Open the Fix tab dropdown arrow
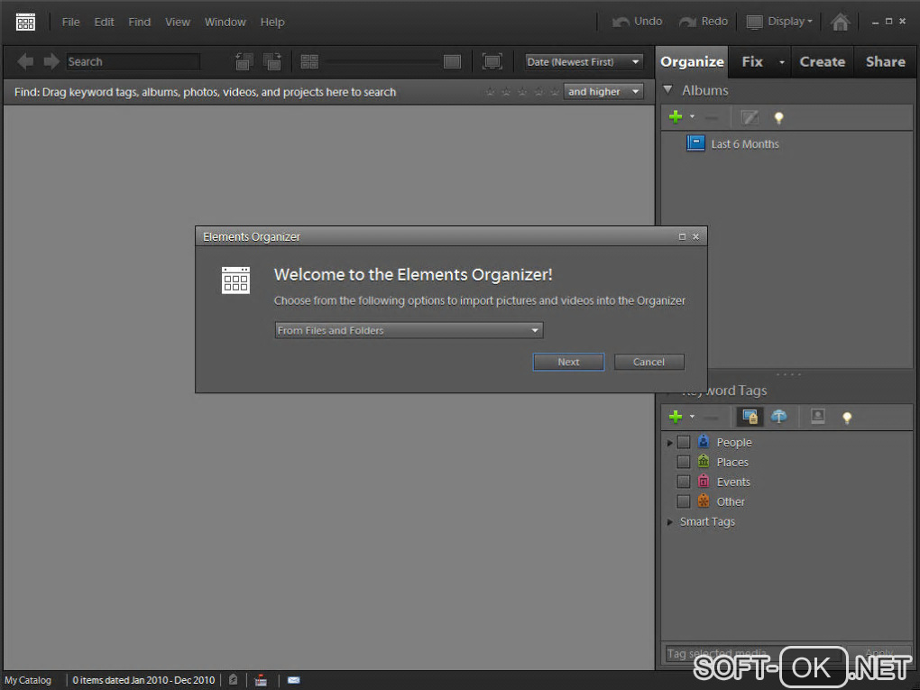Image resolution: width=920 pixels, height=690 pixels. click(x=781, y=61)
